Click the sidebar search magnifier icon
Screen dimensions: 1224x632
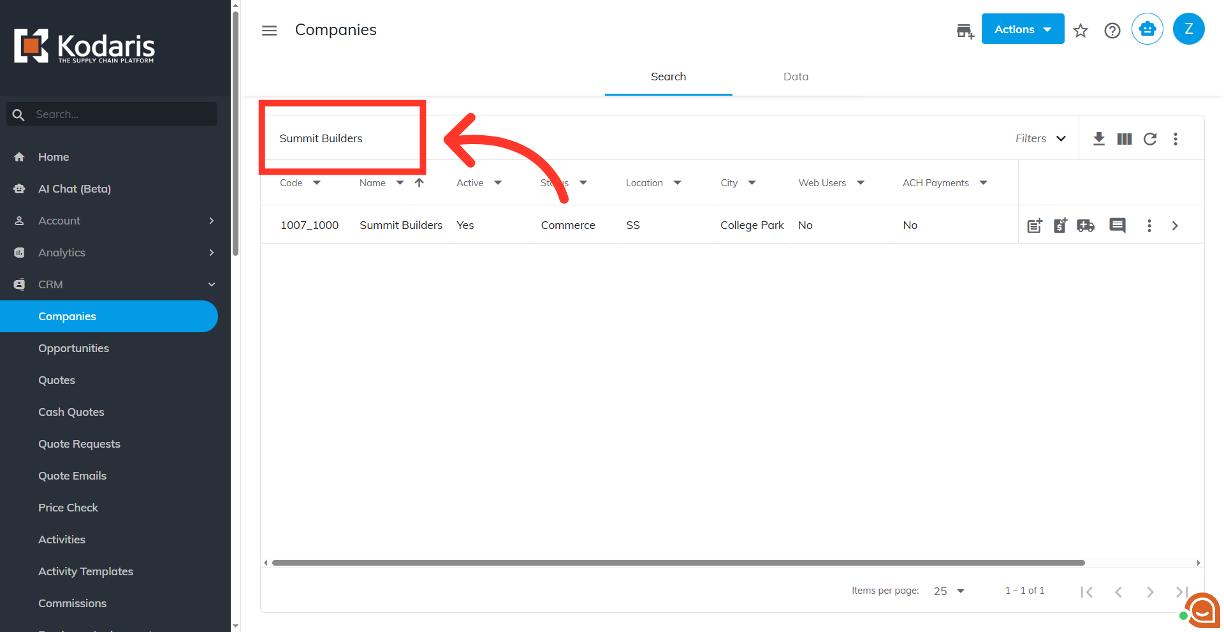18,115
